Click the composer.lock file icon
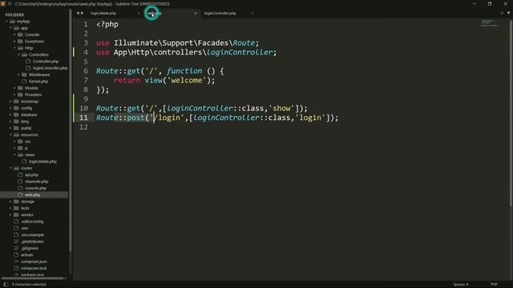Screen dimensions: 513x288 tap(16, 268)
